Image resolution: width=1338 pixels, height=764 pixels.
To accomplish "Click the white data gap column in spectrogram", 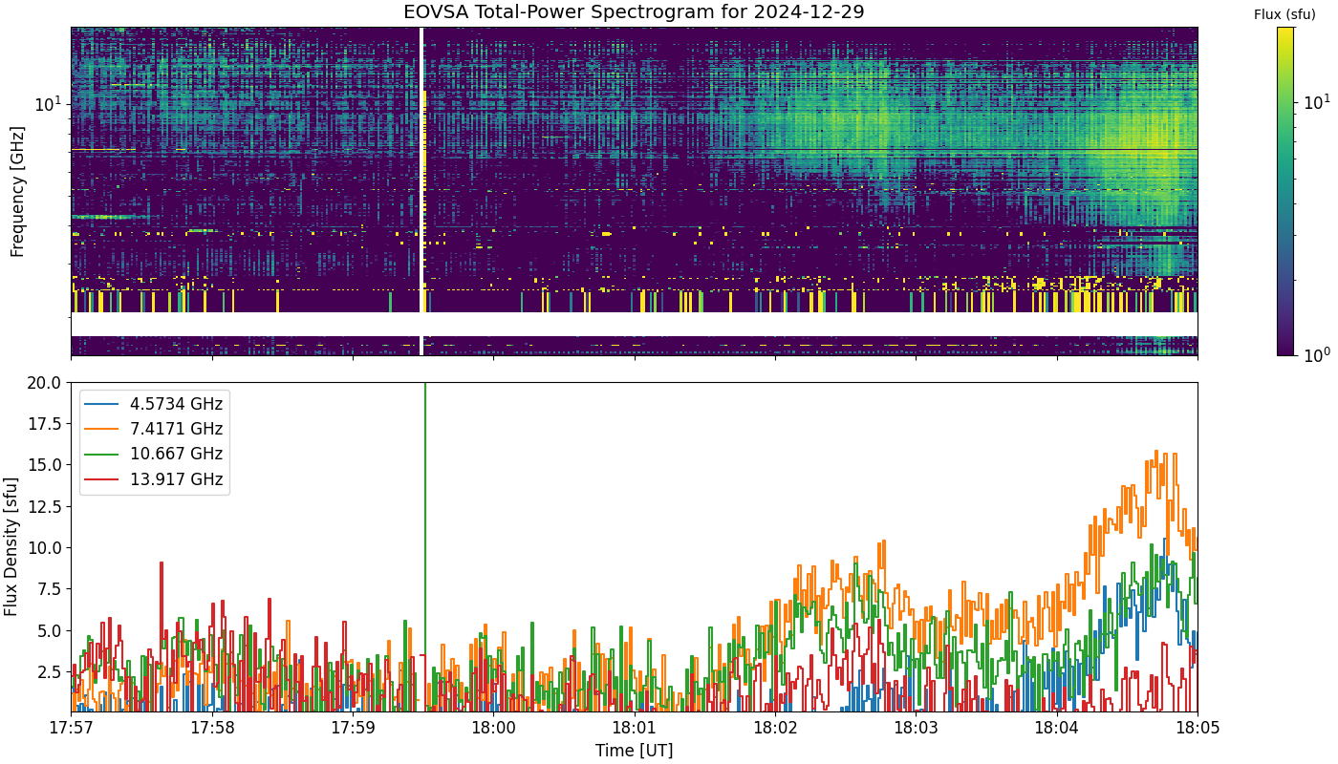I will pos(421,191).
